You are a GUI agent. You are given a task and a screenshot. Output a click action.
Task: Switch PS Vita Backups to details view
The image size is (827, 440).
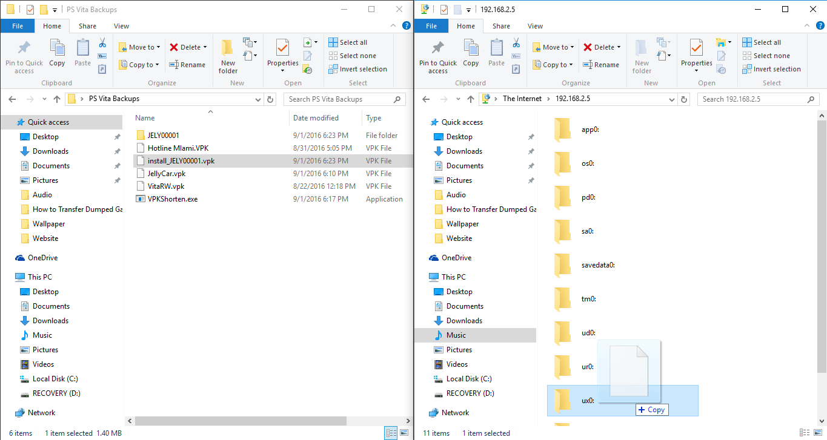(391, 433)
